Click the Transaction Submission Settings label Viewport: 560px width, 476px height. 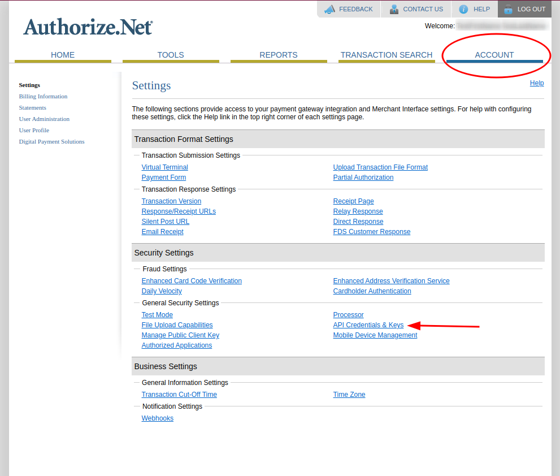click(x=190, y=155)
